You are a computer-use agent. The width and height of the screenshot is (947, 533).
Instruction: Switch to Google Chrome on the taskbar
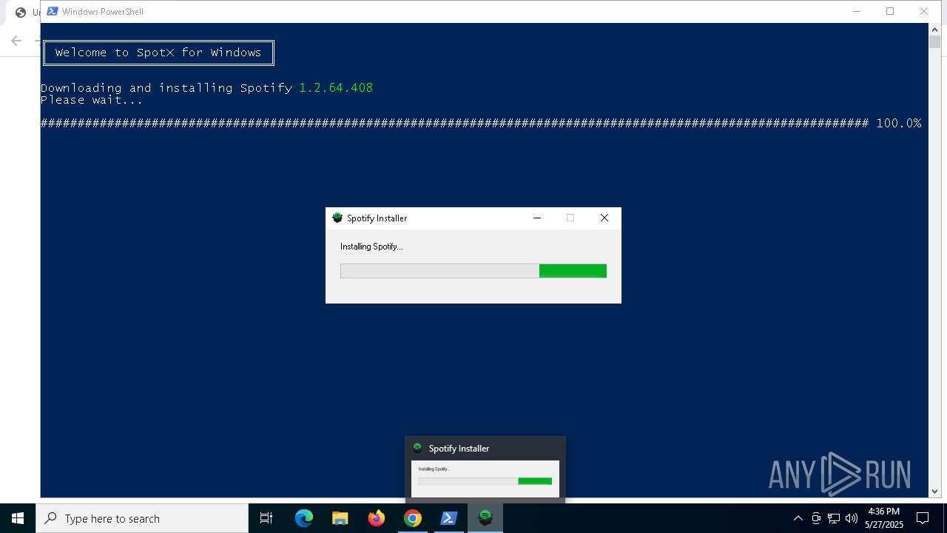413,518
